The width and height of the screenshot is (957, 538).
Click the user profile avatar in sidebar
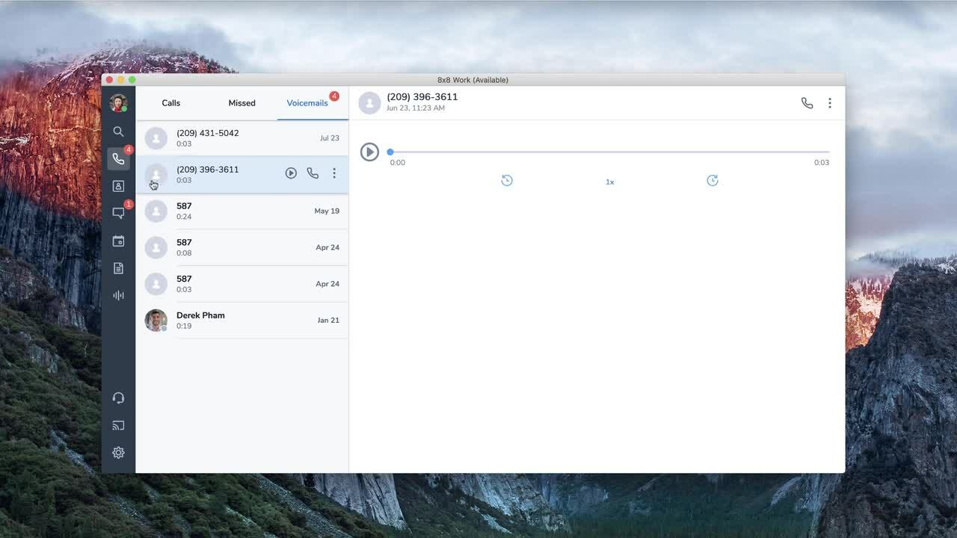click(x=118, y=103)
